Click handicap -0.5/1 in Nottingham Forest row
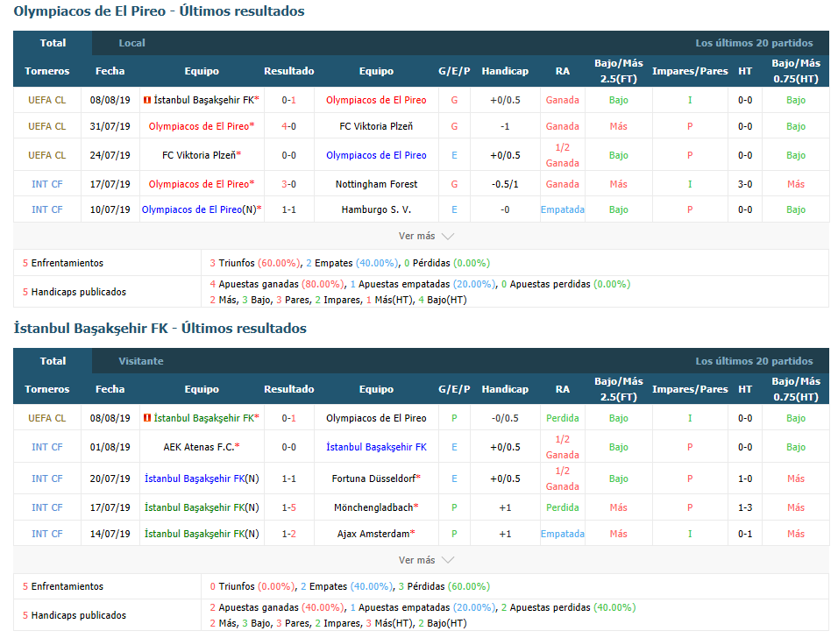The width and height of the screenshot is (838, 638). (x=505, y=184)
